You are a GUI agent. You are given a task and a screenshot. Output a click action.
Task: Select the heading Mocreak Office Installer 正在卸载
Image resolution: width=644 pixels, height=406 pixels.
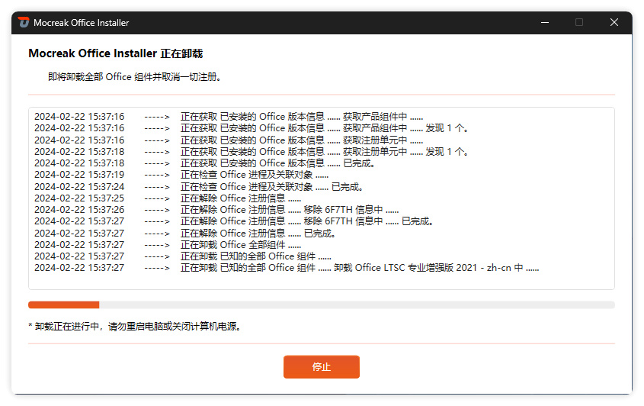pyautogui.click(x=115, y=53)
